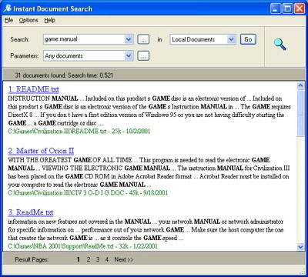The width and height of the screenshot is (308, 277).
Task: Maximize the Instant Document Search window
Action: 287,8
